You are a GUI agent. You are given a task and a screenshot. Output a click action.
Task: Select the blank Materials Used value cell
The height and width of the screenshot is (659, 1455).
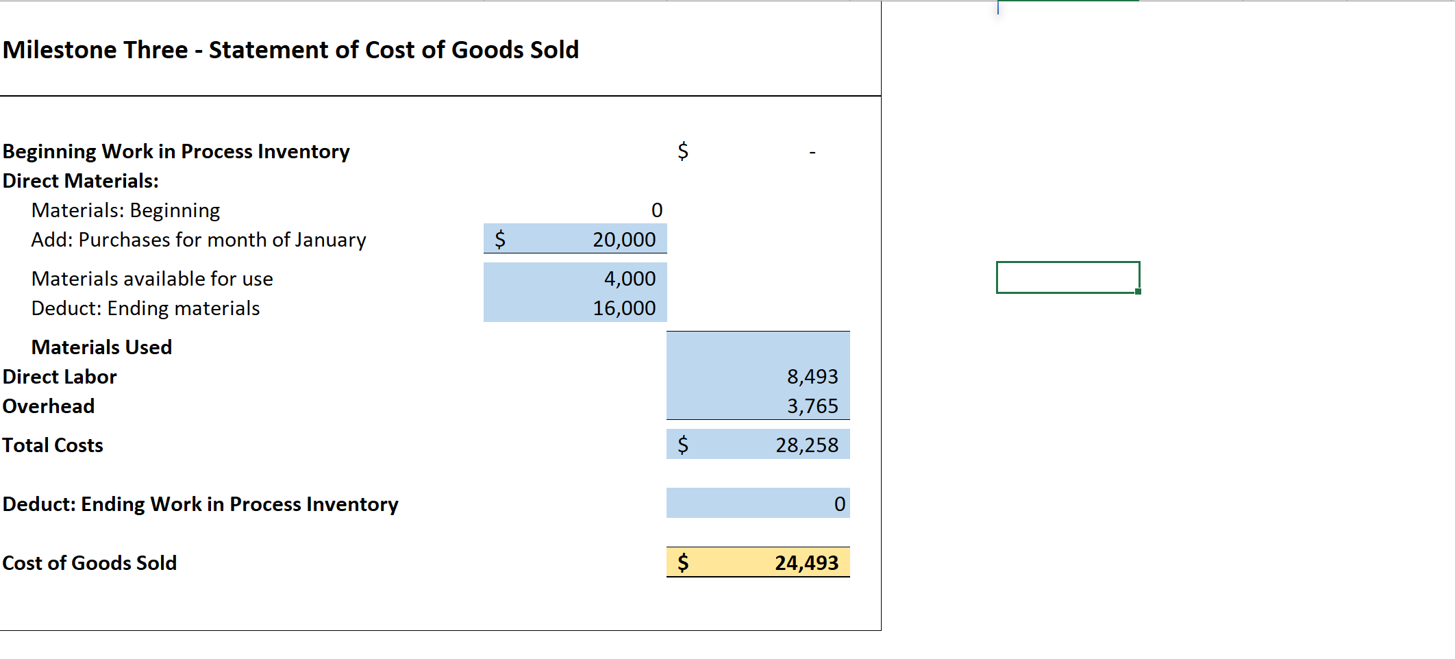click(x=757, y=346)
